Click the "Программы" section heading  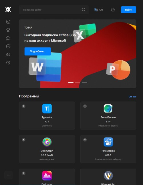click(29, 96)
